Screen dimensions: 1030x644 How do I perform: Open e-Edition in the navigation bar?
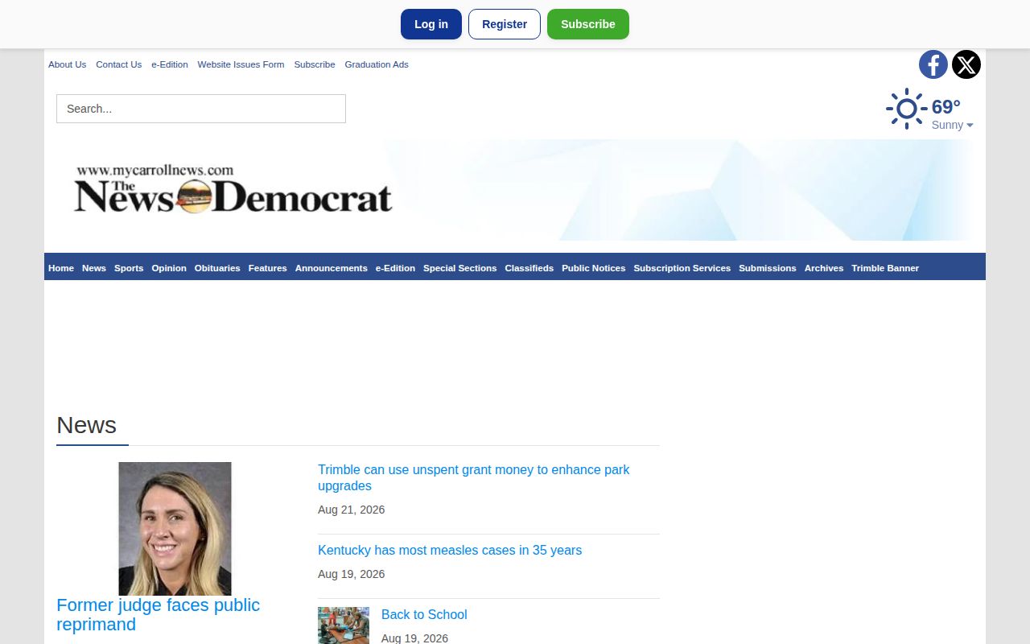395,268
